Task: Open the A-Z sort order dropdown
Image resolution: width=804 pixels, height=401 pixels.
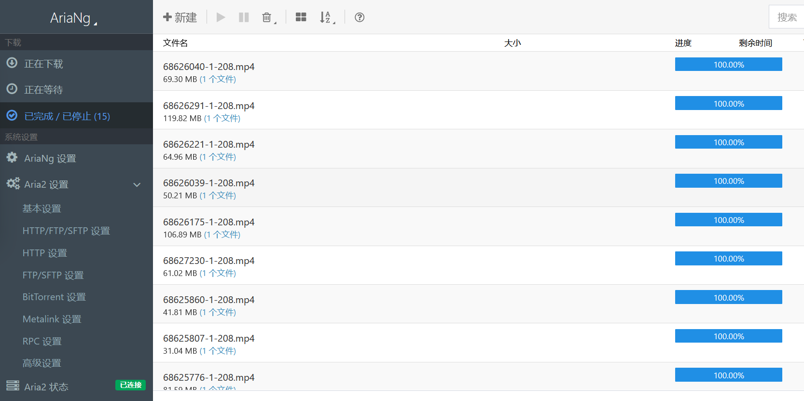Action: coord(328,17)
